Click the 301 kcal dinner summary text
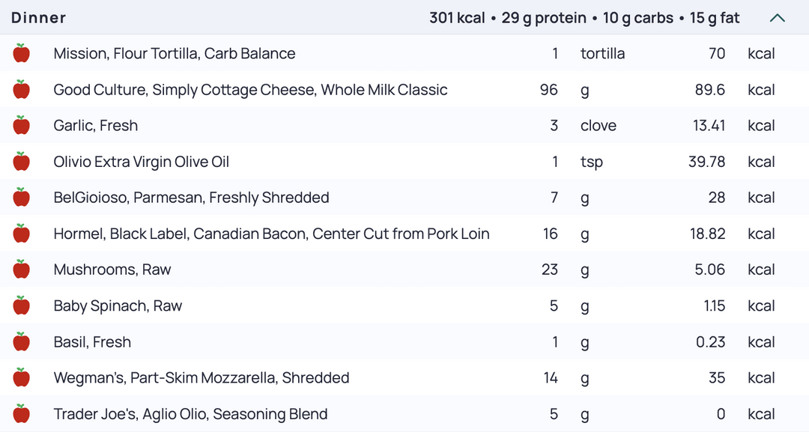Image resolution: width=809 pixels, height=432 pixels. (x=457, y=18)
